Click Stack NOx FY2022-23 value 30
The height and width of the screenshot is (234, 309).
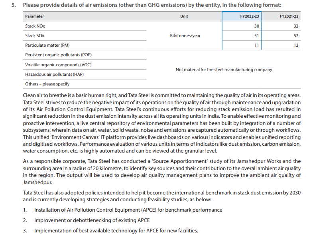pos(257,26)
